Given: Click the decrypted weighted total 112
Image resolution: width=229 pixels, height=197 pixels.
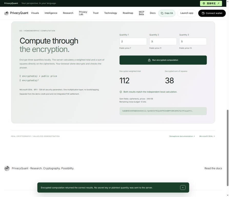Looking at the screenshot, I should pos(124,81).
